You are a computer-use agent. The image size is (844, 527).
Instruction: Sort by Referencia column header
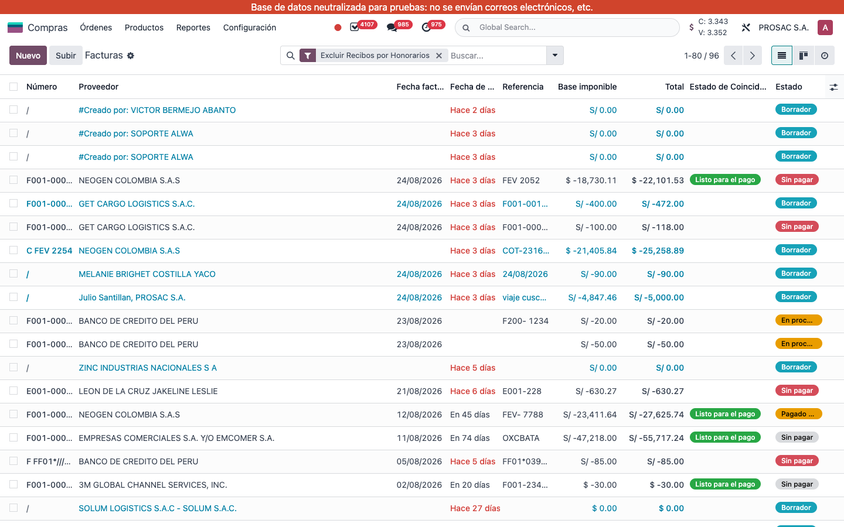coord(523,87)
